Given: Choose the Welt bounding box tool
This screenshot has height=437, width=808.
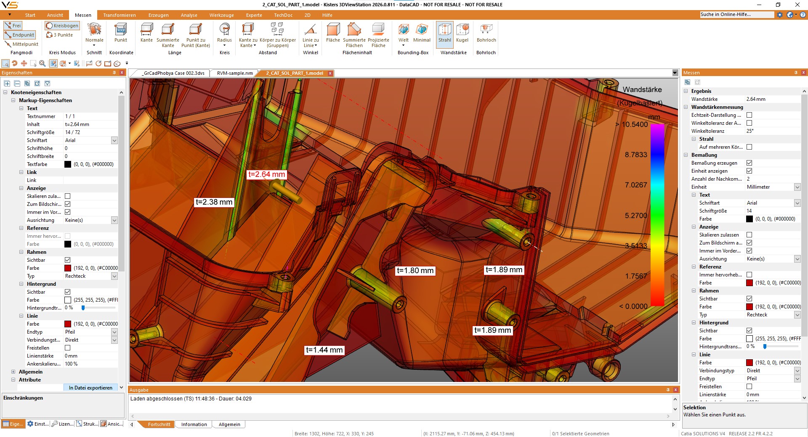Looking at the screenshot, I should point(403,34).
